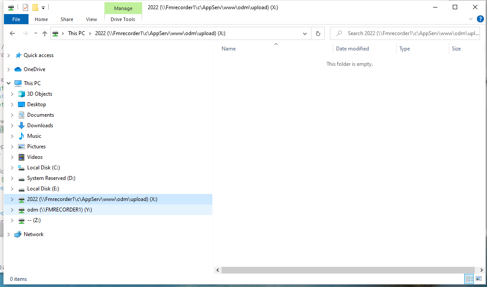Open Local Disk (E:) drive

point(43,189)
